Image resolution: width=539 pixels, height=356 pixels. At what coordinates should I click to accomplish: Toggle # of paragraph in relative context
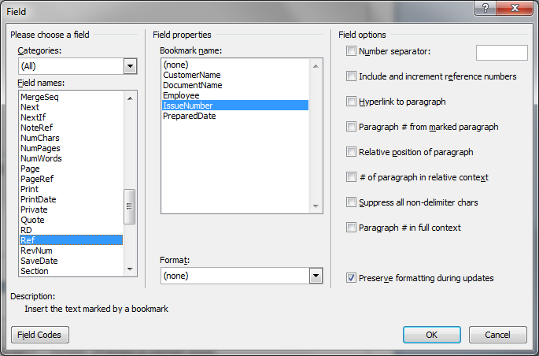click(x=351, y=177)
